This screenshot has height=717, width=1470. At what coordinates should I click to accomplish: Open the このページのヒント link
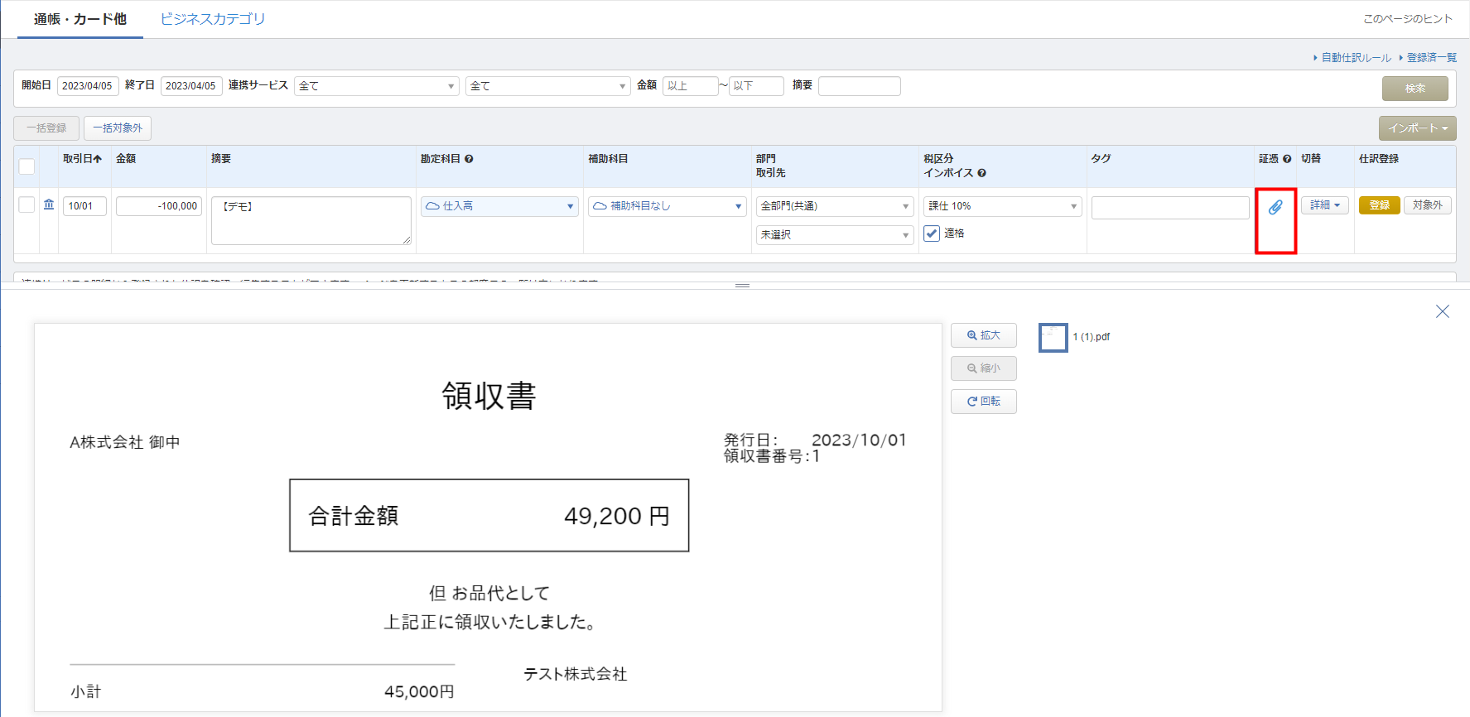click(x=1408, y=19)
